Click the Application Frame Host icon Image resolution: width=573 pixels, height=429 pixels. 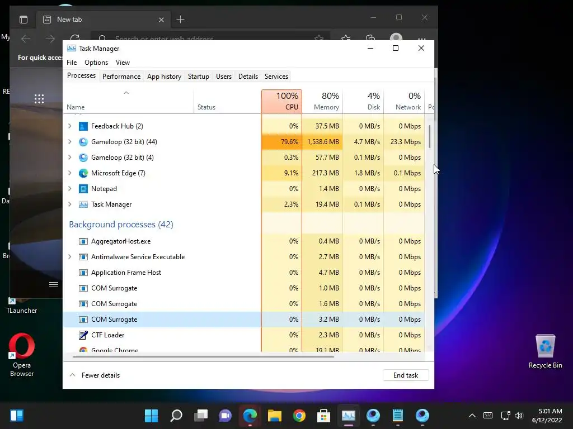(x=83, y=273)
